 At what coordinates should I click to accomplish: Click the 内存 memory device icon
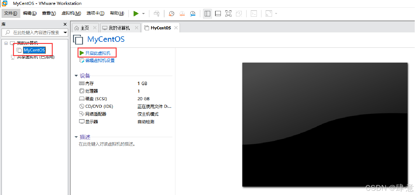82,83
